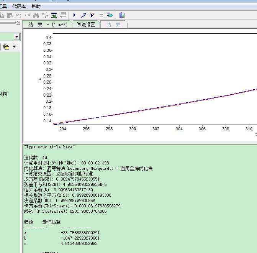Click the 均方差(RMSE) value line
The width and height of the screenshot is (257, 253).
point(62,179)
